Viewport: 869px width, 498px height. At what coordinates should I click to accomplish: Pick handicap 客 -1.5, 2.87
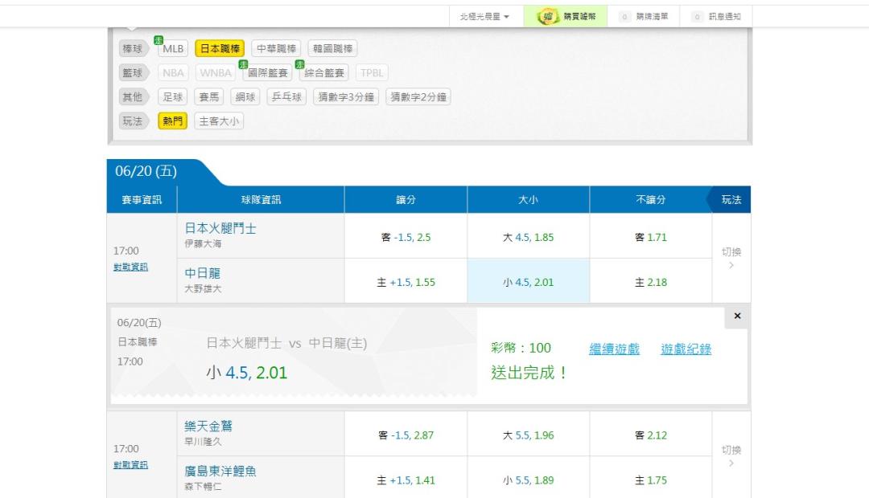click(406, 435)
